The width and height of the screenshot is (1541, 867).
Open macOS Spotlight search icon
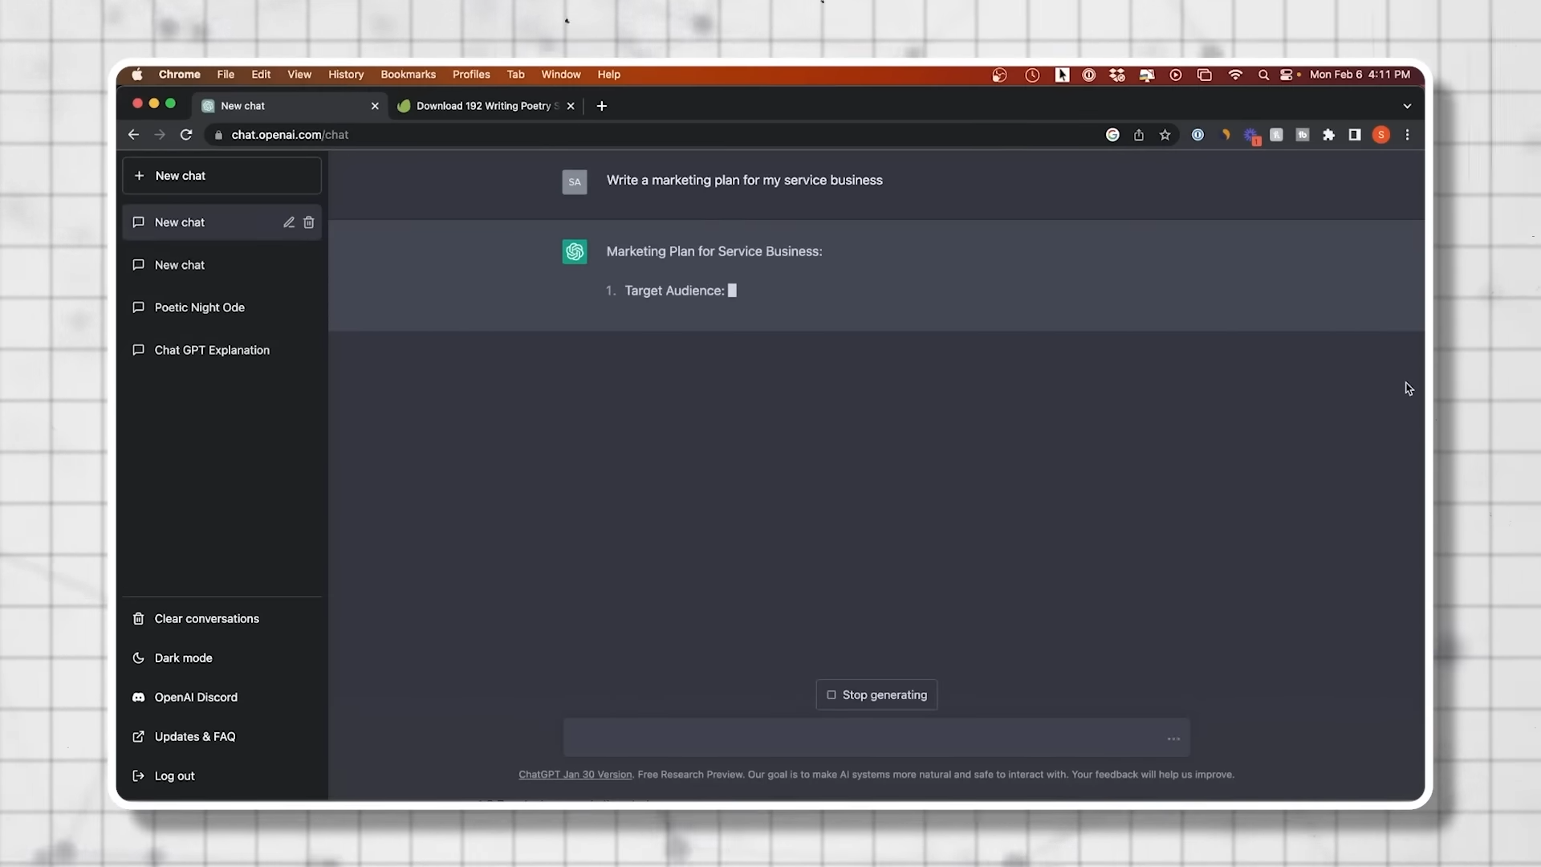1263,75
